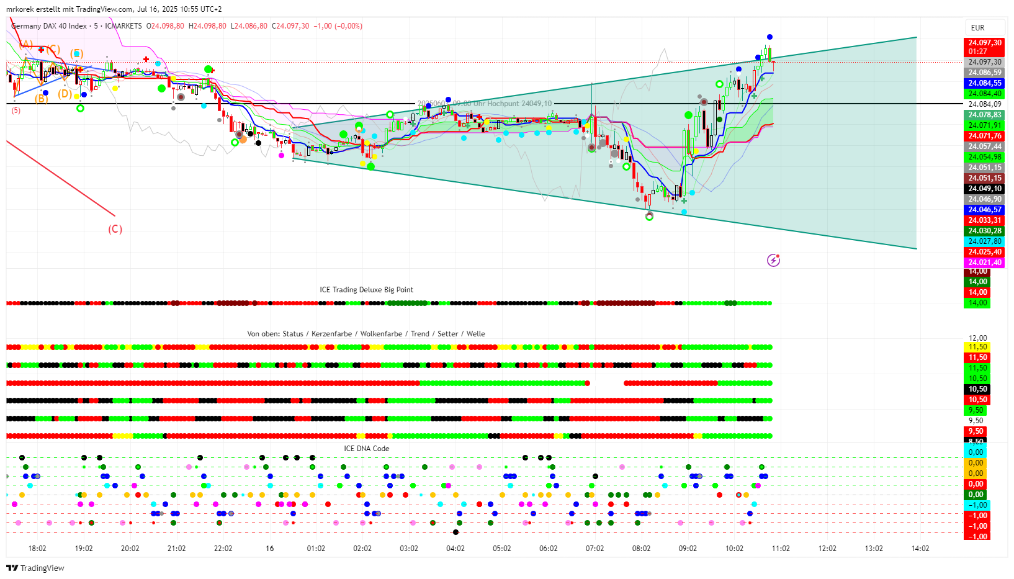Select the ICE DNA Code indicator label
Screen dimensions: 1014x579
pyautogui.click(x=366, y=449)
